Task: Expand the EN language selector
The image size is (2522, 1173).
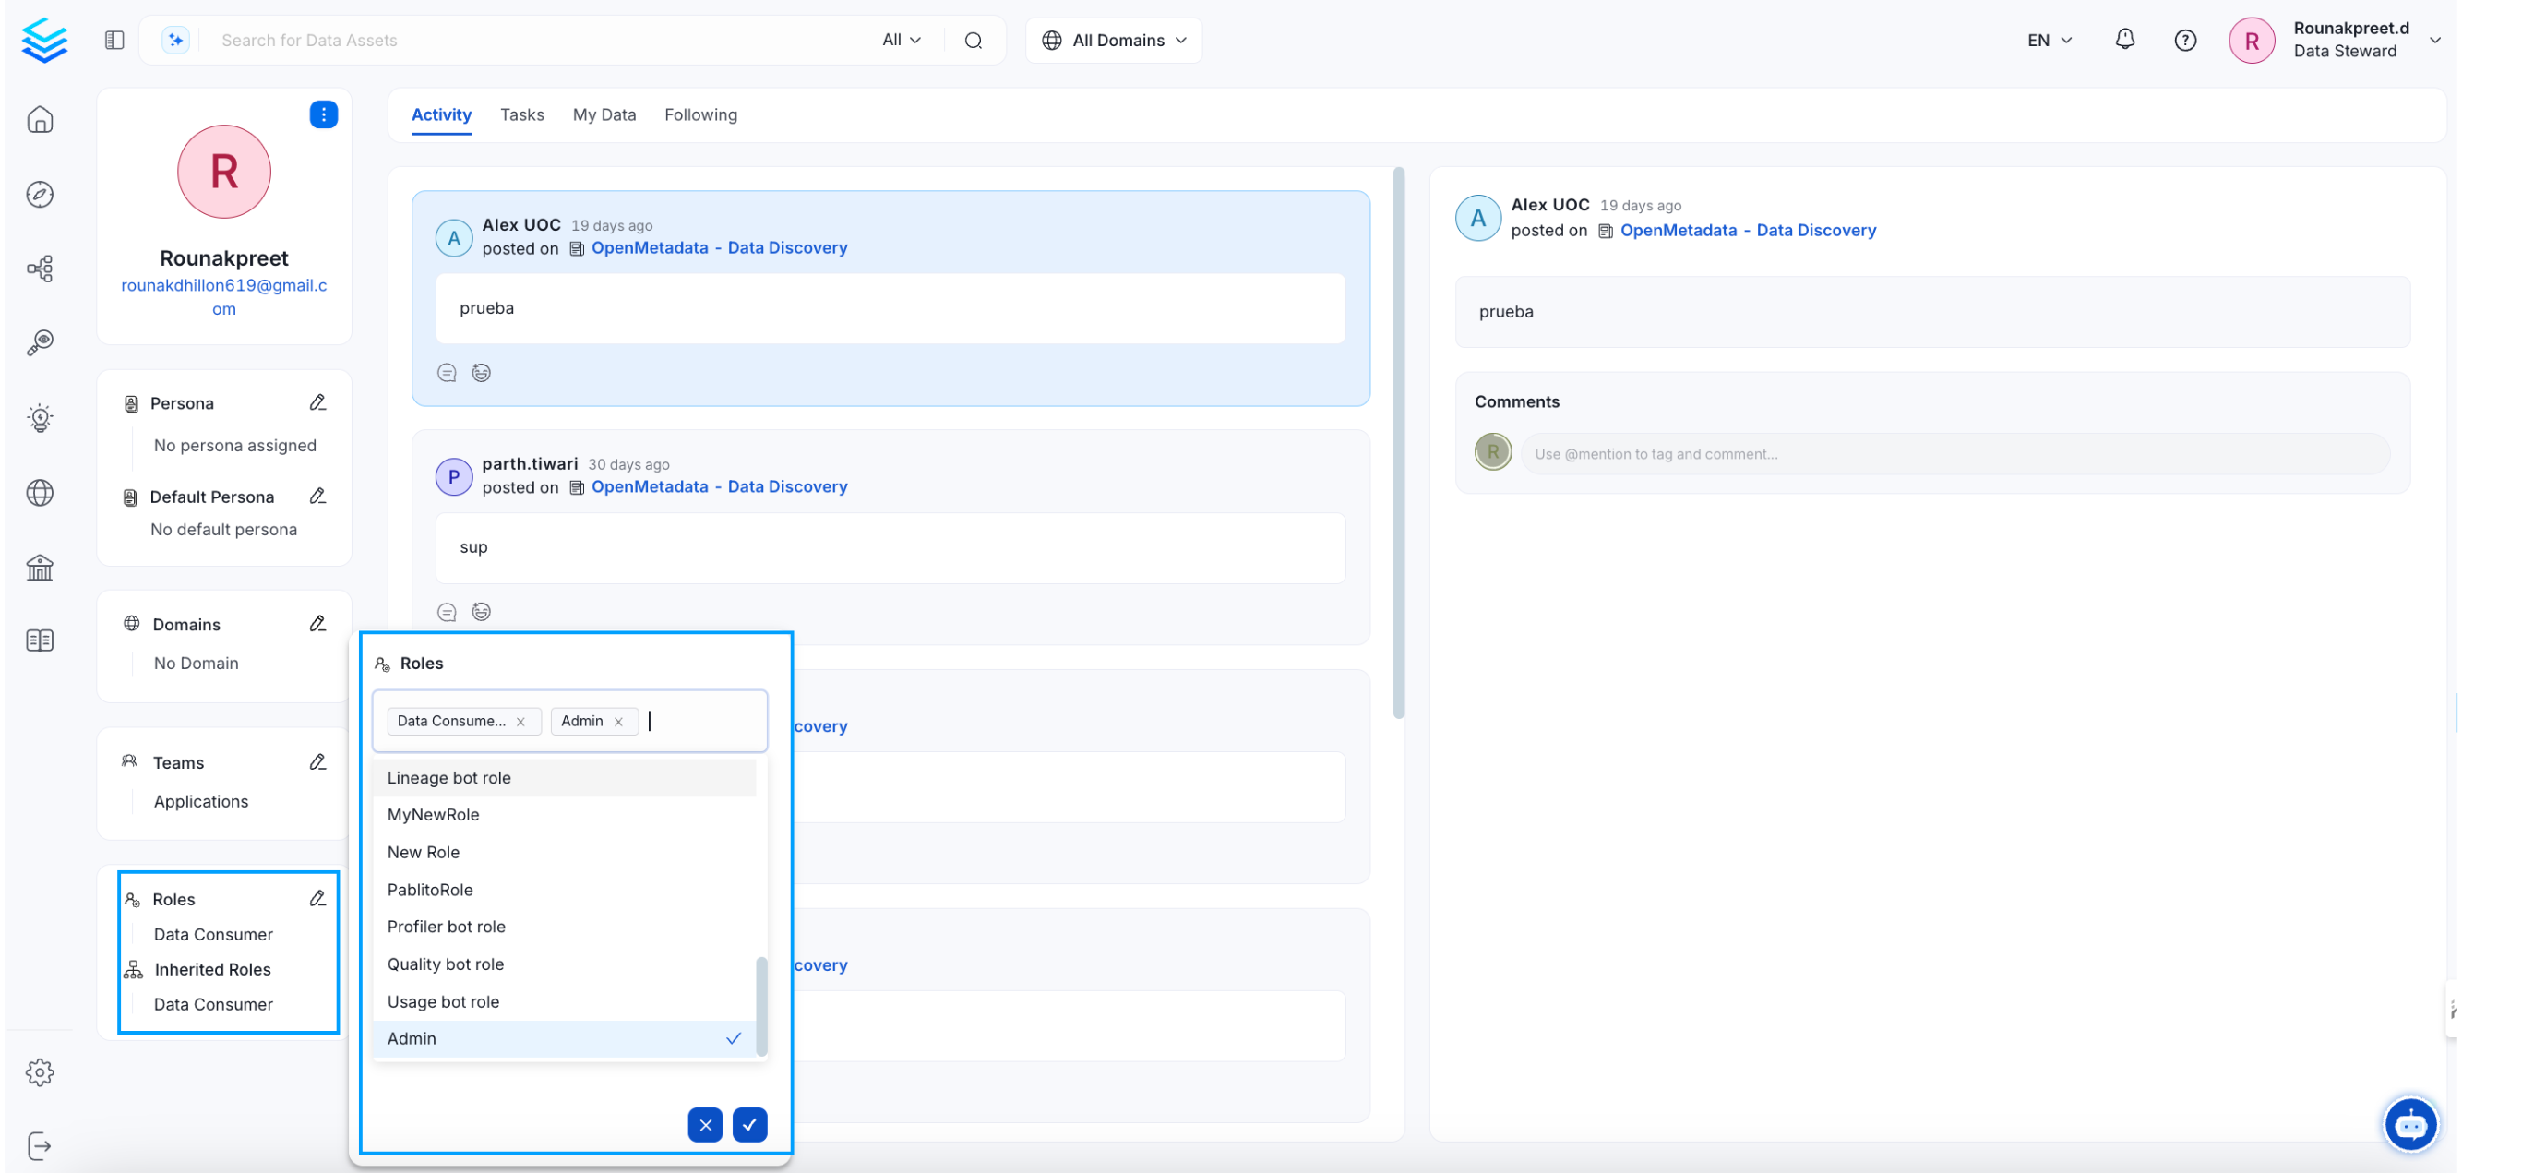Action: pyautogui.click(x=2049, y=39)
